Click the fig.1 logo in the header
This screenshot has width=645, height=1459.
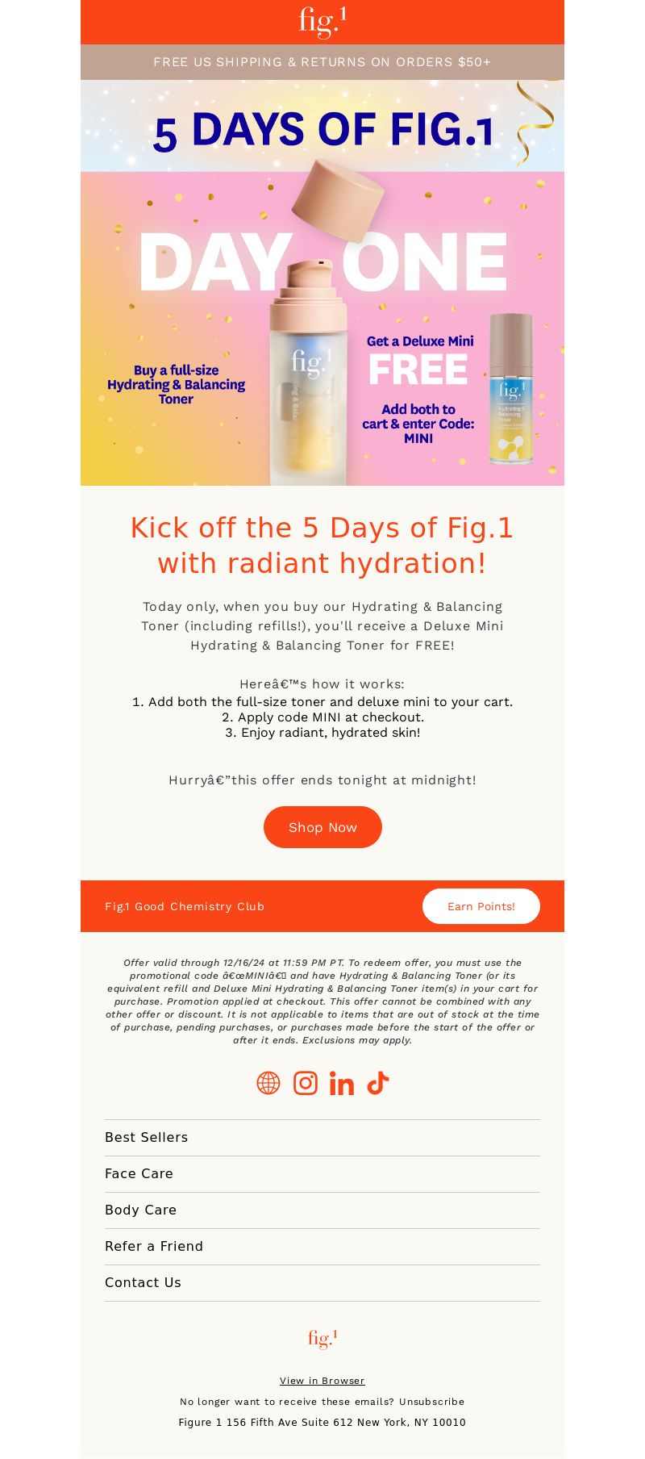pos(322,22)
